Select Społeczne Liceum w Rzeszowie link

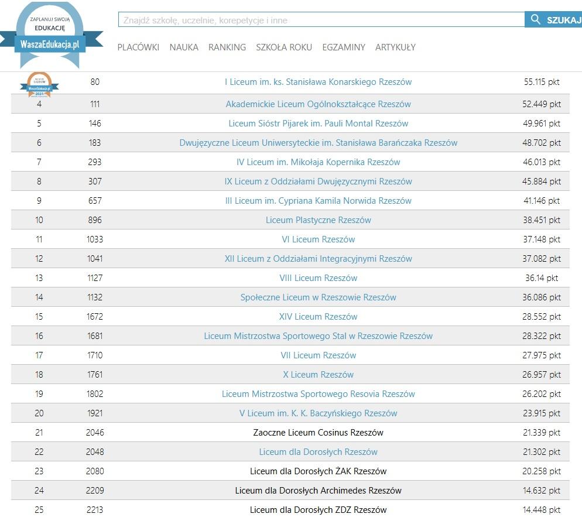tap(318, 297)
